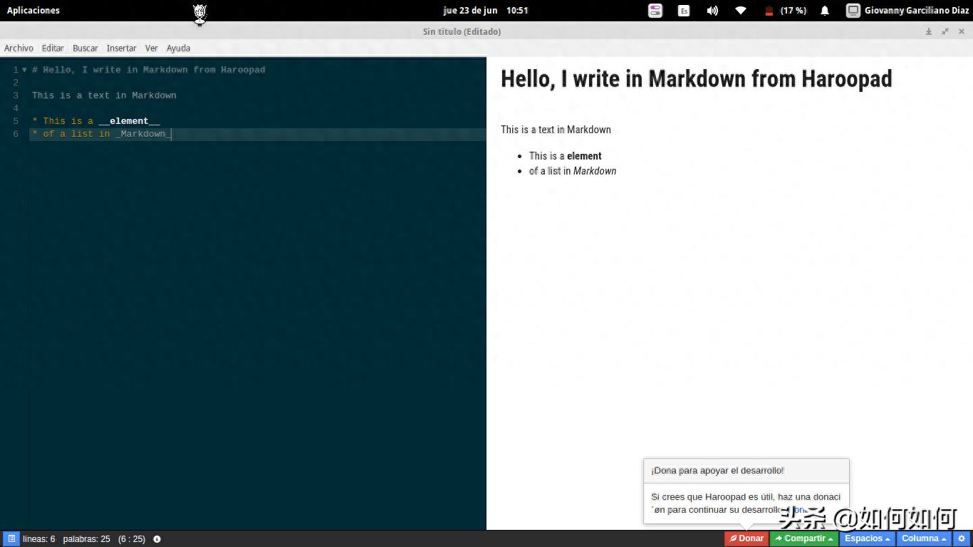Collapse the heading fold arrow on line 1
The image size is (973, 547).
coord(24,70)
